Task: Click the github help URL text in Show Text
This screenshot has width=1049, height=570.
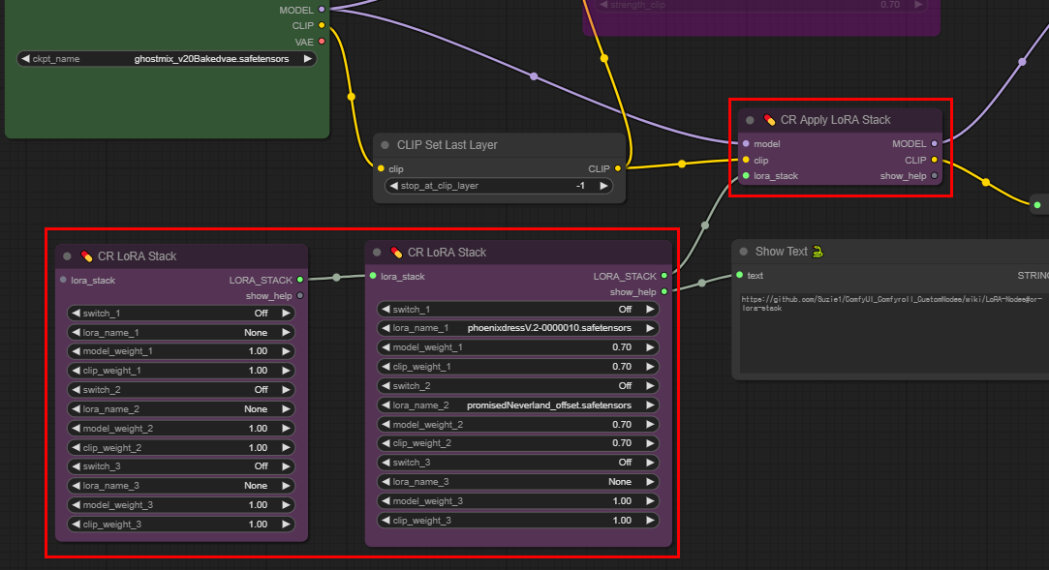Action: tap(891, 303)
